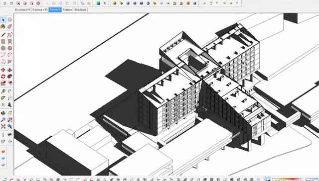Pick the Text label tool
Screen dimensions: 319x181
tap(10, 98)
